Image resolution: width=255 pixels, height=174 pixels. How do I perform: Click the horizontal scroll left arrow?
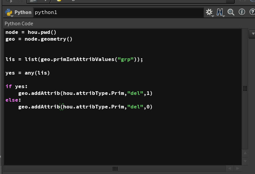[230, 168]
